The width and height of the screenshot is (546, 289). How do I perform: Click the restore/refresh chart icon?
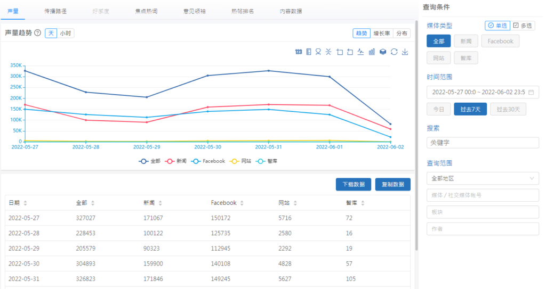(394, 52)
